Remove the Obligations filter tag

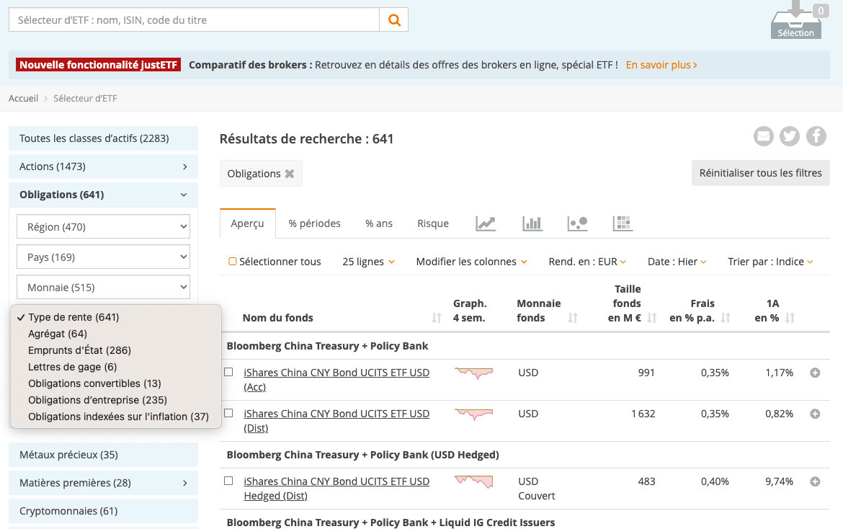(290, 174)
